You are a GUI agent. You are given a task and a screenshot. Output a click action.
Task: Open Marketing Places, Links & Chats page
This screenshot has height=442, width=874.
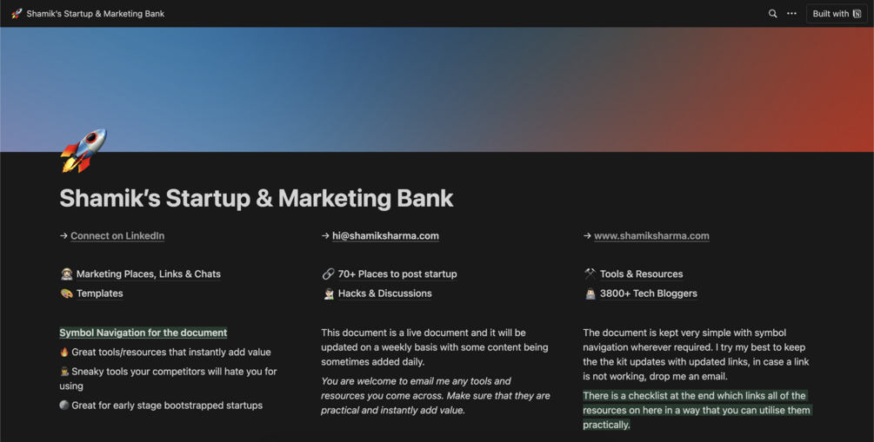[x=148, y=274]
